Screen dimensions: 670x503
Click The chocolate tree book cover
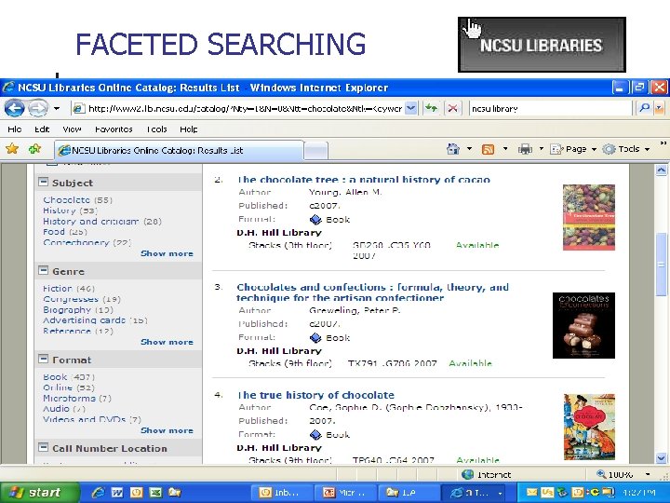(589, 217)
